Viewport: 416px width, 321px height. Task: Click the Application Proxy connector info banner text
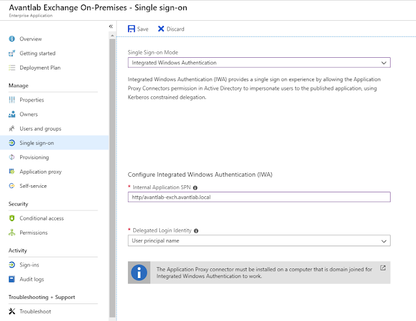(264, 273)
